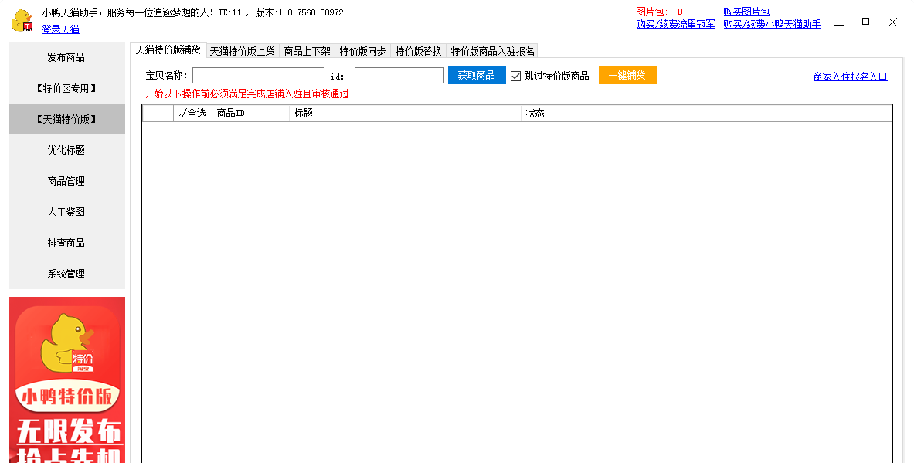Close the 小鸭天猫助手 window

click(x=892, y=22)
